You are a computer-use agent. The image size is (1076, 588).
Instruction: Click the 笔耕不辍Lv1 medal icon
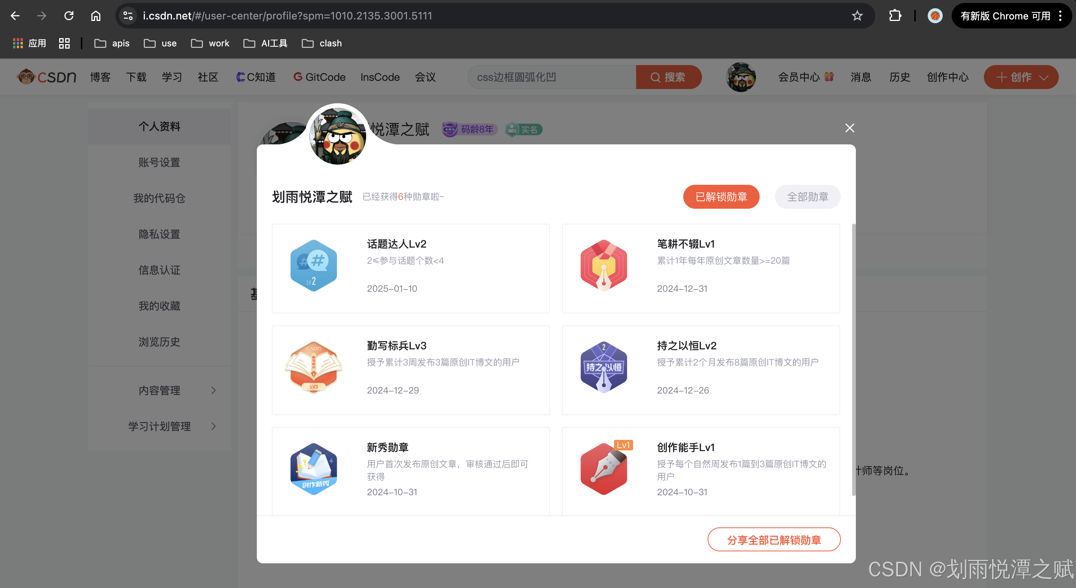pos(604,266)
